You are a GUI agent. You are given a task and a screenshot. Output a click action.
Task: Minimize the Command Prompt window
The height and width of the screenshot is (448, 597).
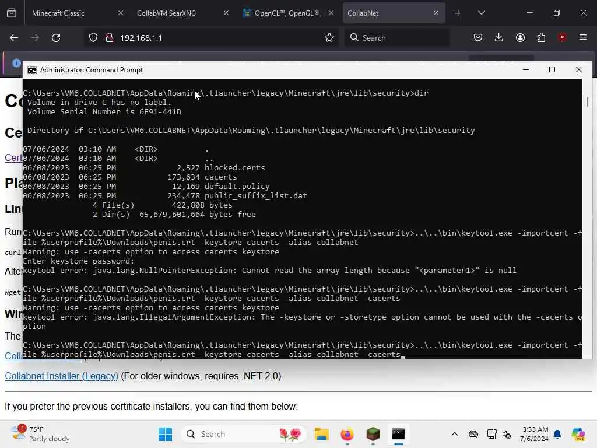pyautogui.click(x=526, y=70)
